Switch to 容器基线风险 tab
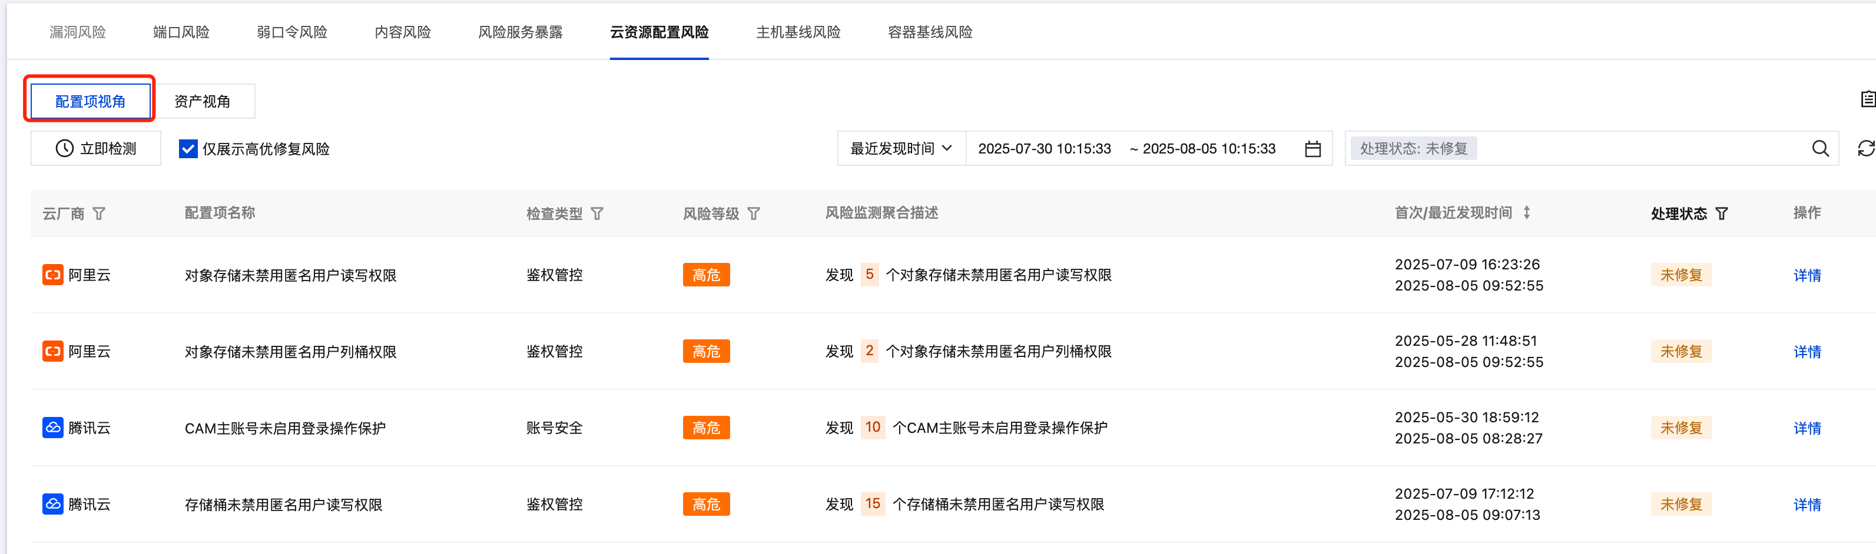Viewport: 1876px width, 554px height. point(930,32)
